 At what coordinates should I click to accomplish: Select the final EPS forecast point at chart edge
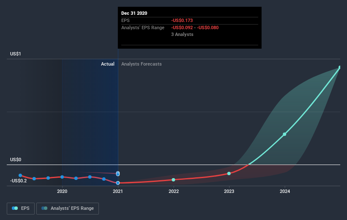click(x=340, y=67)
